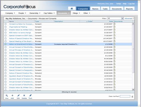Expand the Company dropdown menu
The image size is (141, 107).
coord(10,13)
